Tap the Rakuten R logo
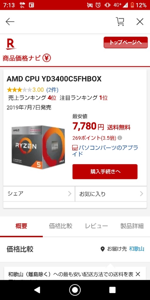The image size is (150, 300). tap(11, 44)
